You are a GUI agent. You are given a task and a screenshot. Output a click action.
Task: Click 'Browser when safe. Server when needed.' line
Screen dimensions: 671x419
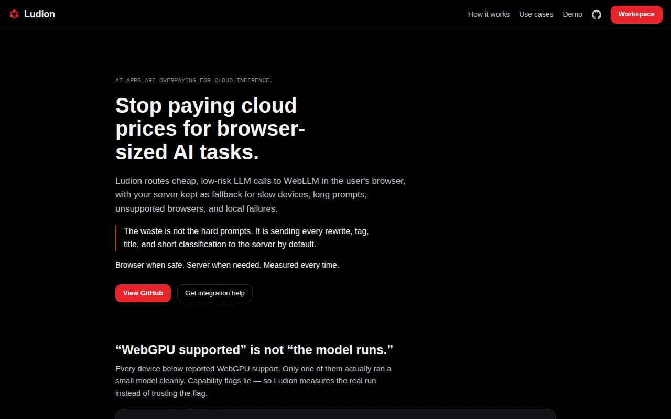pyautogui.click(x=227, y=265)
